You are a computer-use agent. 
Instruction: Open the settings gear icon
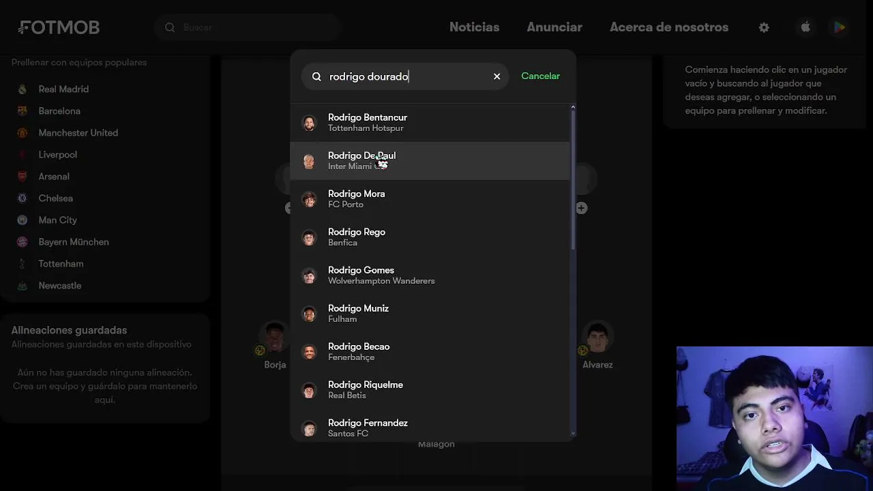[764, 27]
